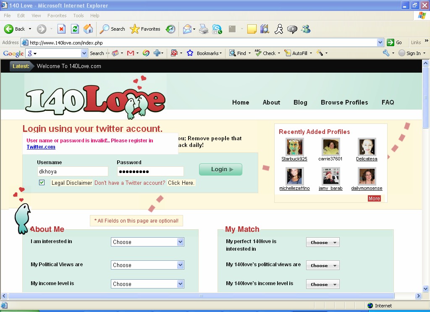Image resolution: width=430 pixels, height=312 pixels.
Task: Toggle the Legal Disclaimer checkbox
Action: 42,182
